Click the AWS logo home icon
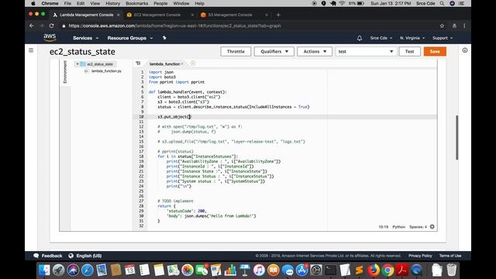496x279 pixels. (x=50, y=38)
